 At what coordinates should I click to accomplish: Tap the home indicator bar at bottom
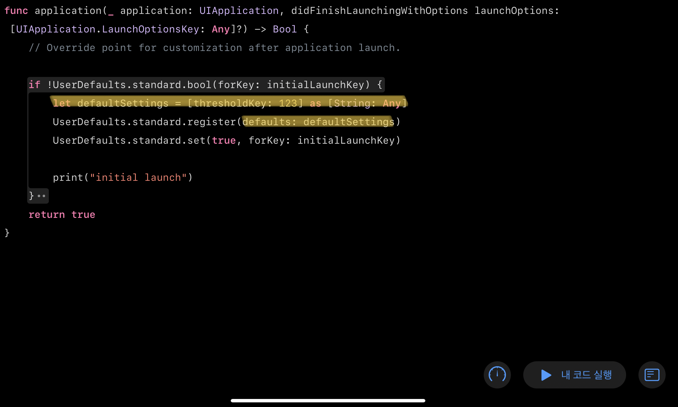pyautogui.click(x=328, y=401)
